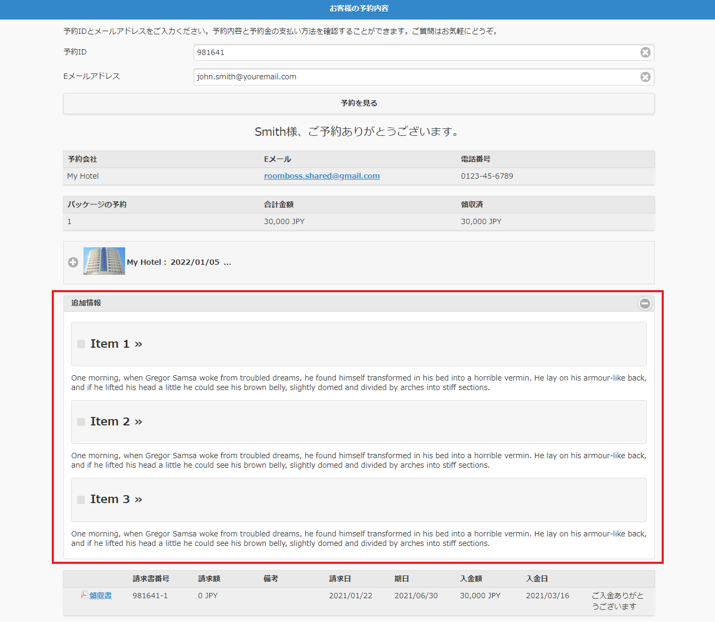Screen dimensions: 715x622
Task: Clear the booking ID field
Action: point(645,52)
